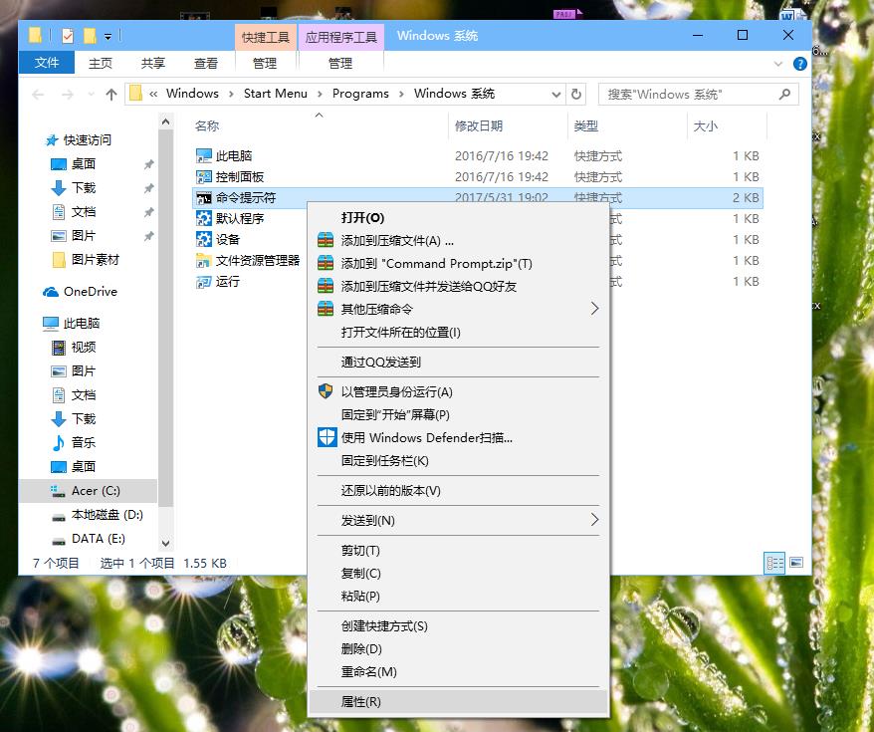This screenshot has height=732, width=874.
Task: Switch to large icons view in status bar
Action: tap(797, 564)
